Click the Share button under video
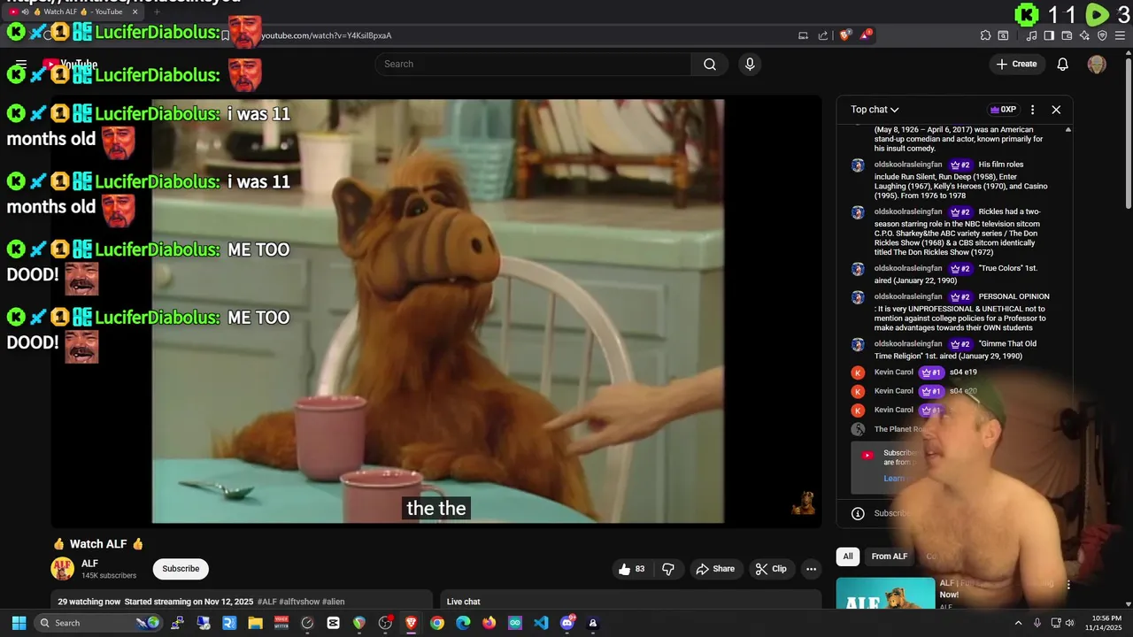The height and width of the screenshot is (637, 1133). pyautogui.click(x=714, y=569)
